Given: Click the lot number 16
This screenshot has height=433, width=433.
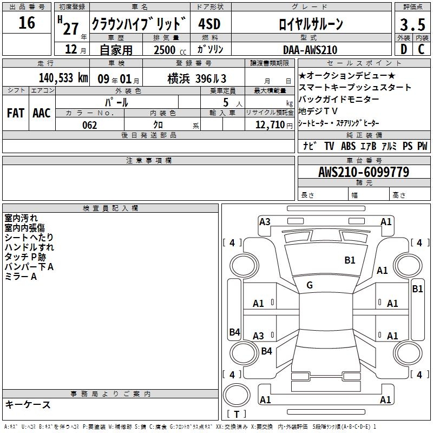Looking at the screenshot, I should (x=27, y=23).
